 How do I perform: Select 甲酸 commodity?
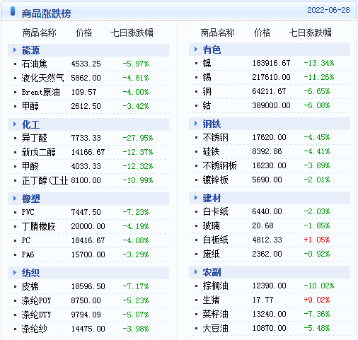[30, 166]
